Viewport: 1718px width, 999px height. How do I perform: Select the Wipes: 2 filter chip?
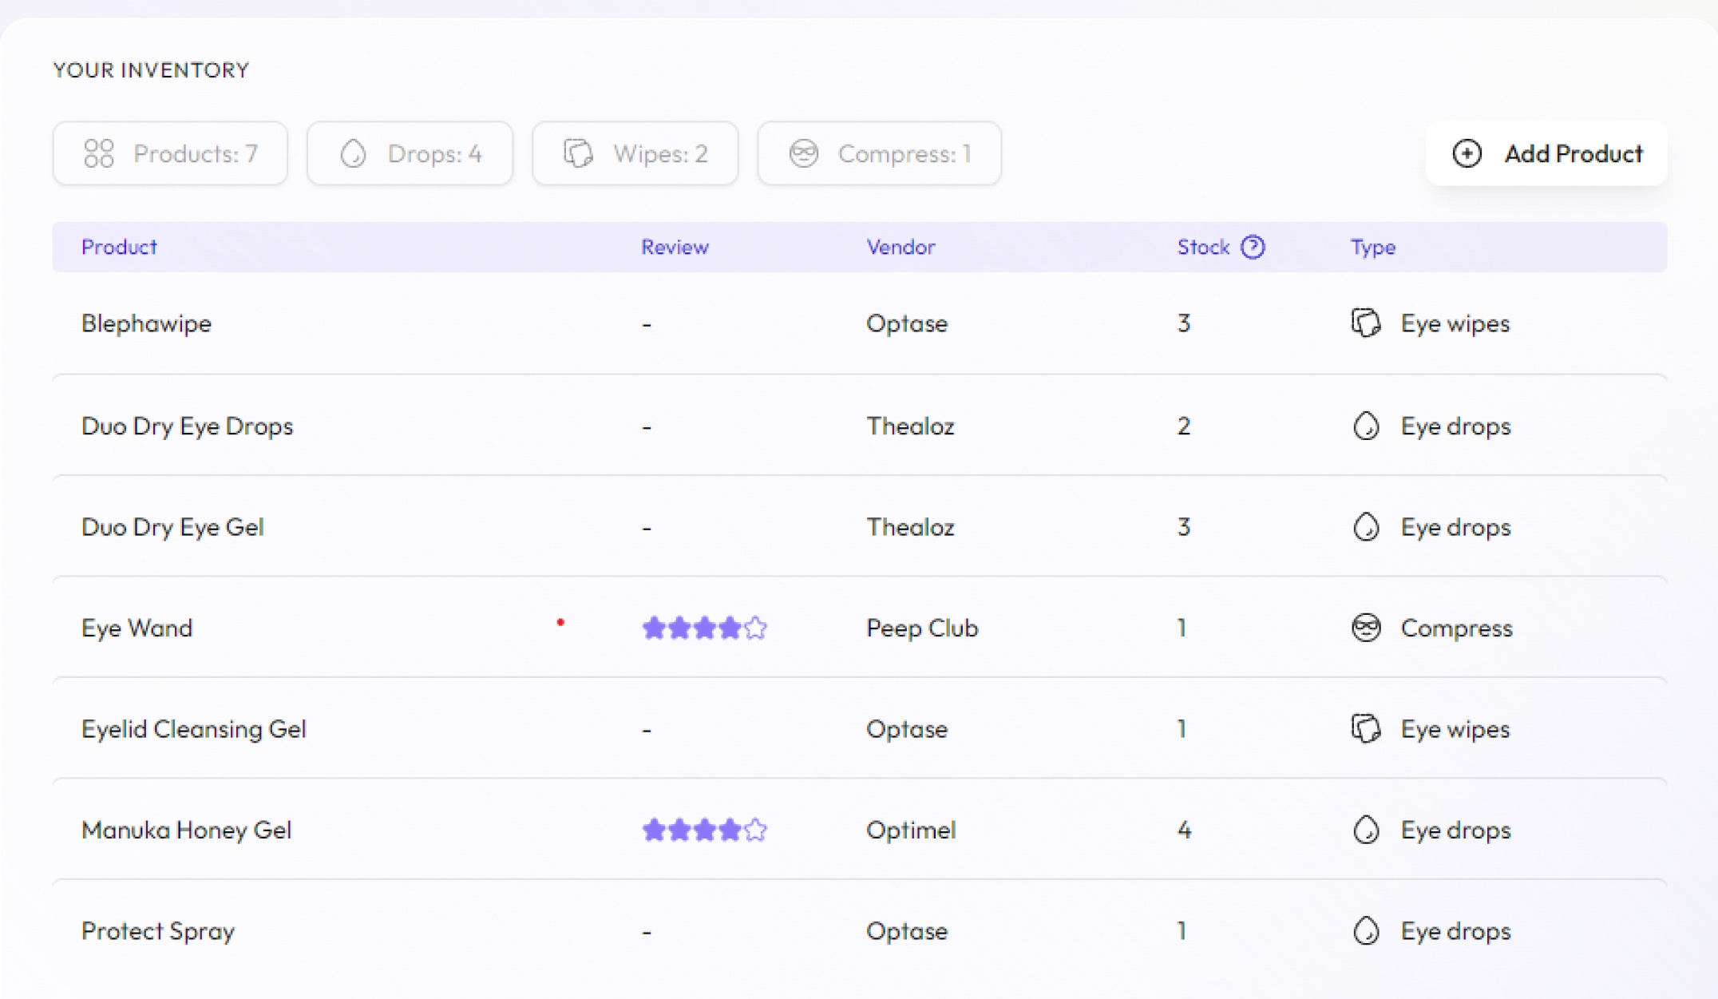(x=635, y=153)
